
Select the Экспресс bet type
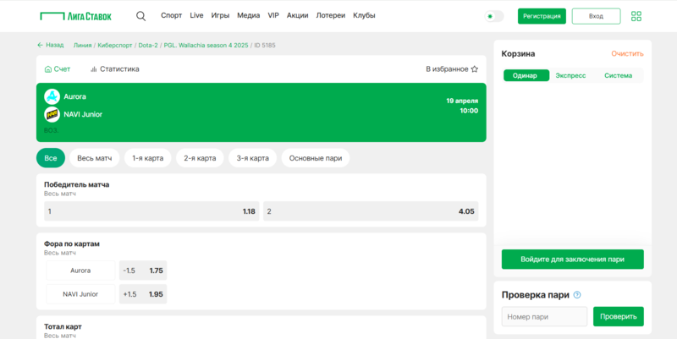pyautogui.click(x=570, y=75)
